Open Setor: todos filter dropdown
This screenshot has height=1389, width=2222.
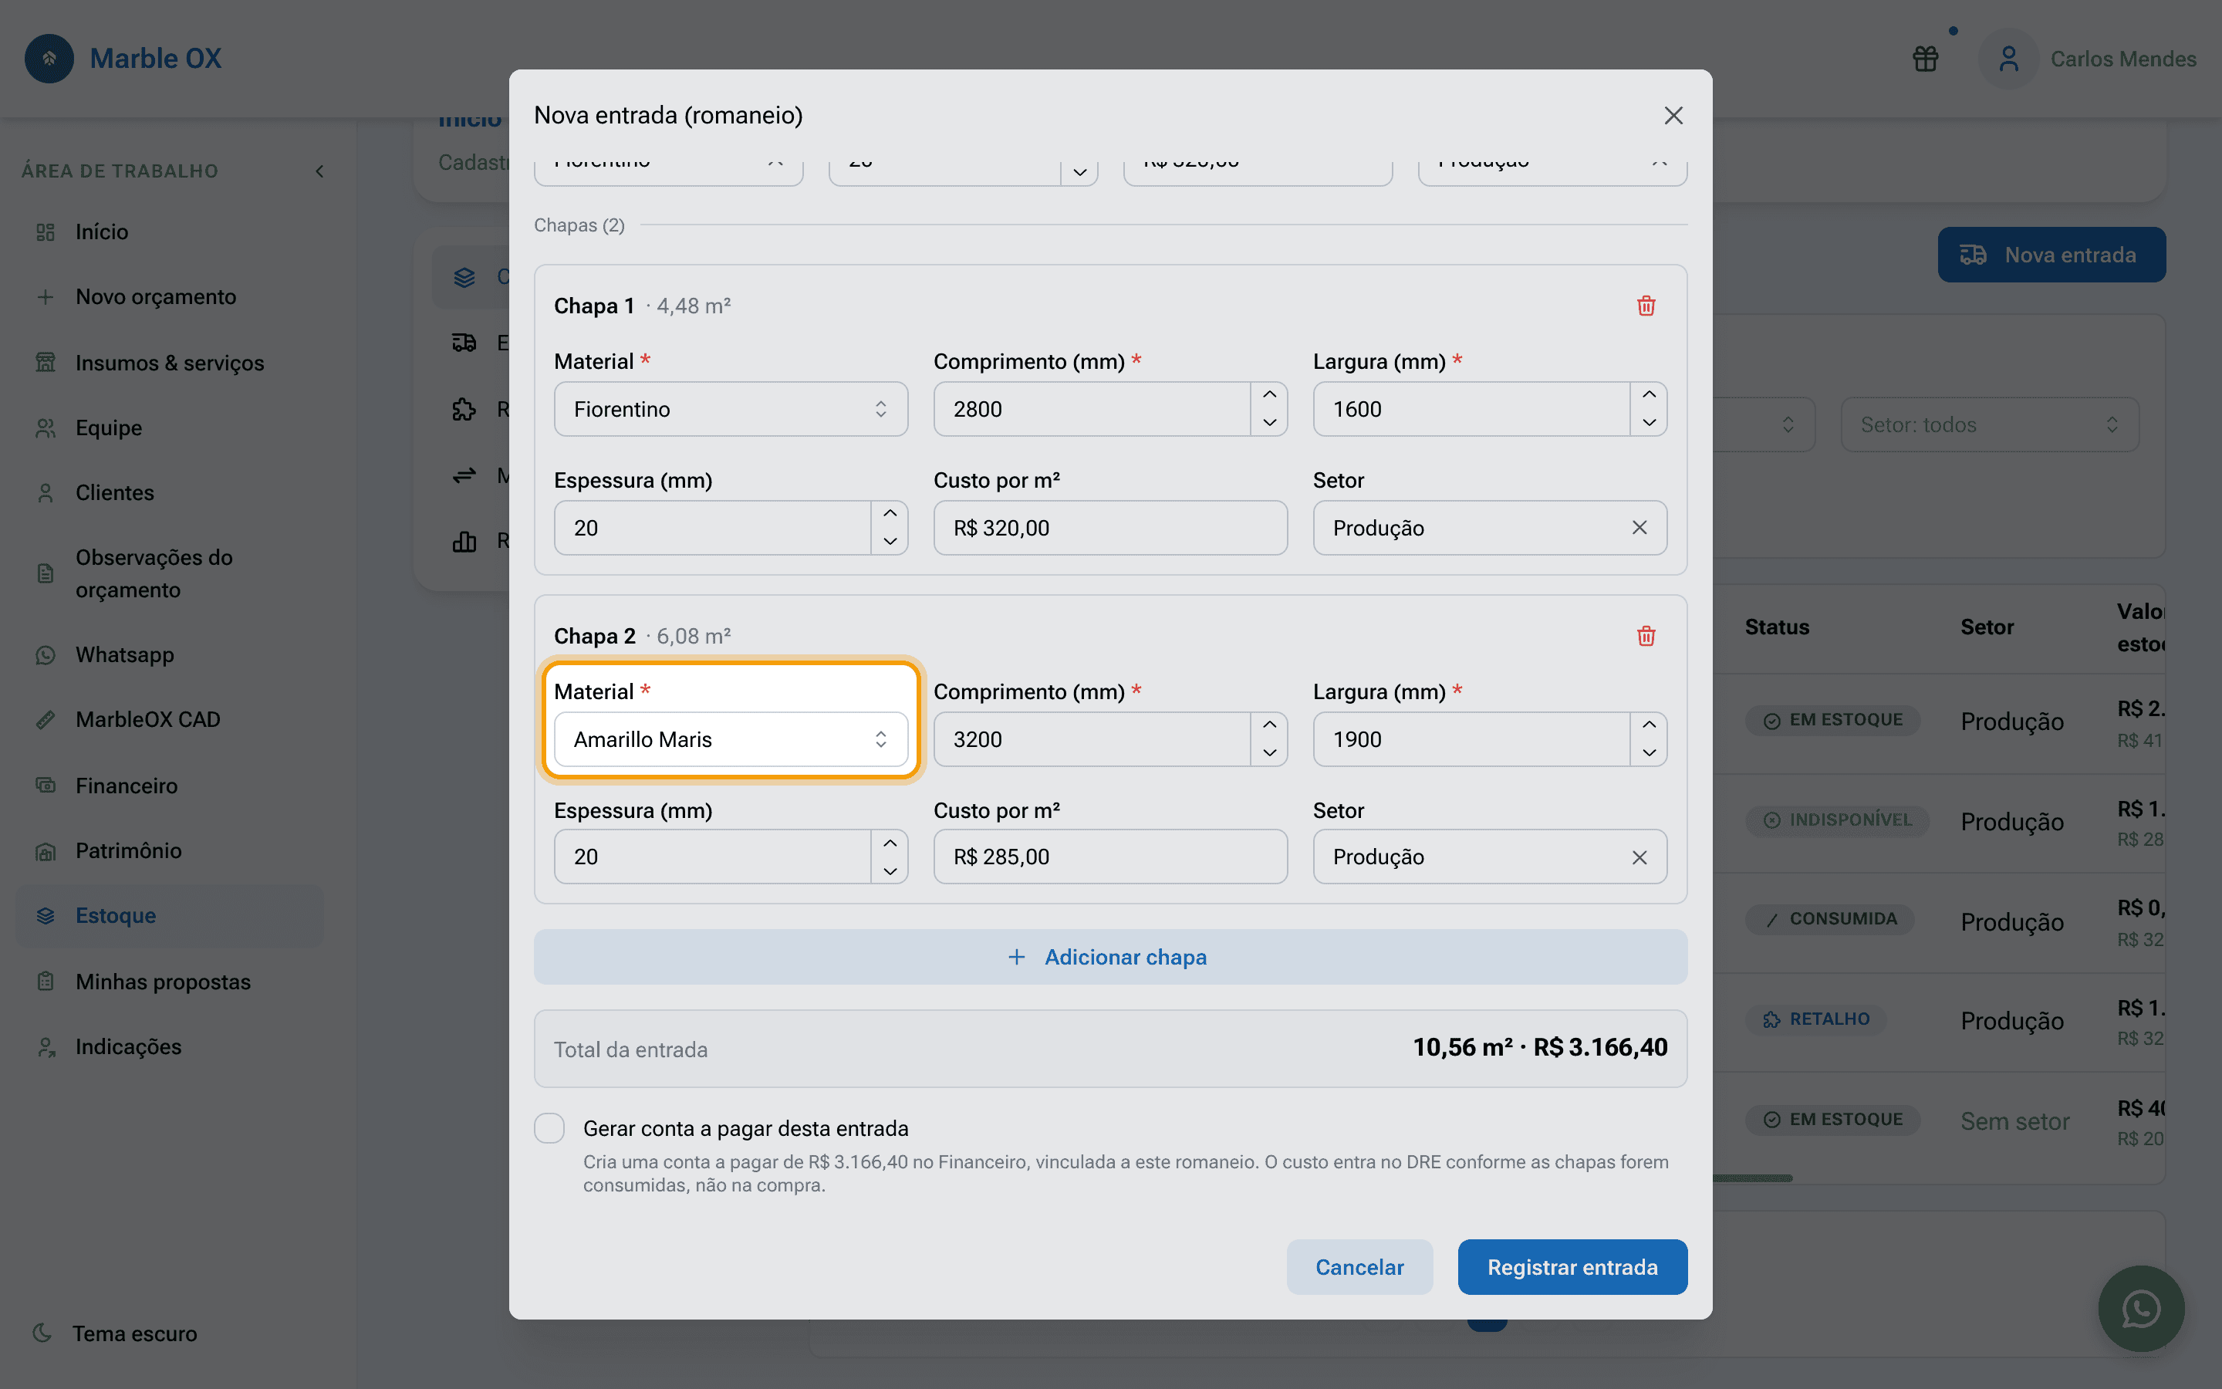coord(1990,424)
